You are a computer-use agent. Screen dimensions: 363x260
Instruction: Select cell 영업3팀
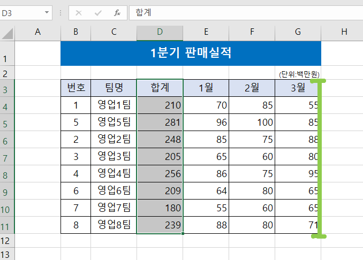pyautogui.click(x=114, y=156)
